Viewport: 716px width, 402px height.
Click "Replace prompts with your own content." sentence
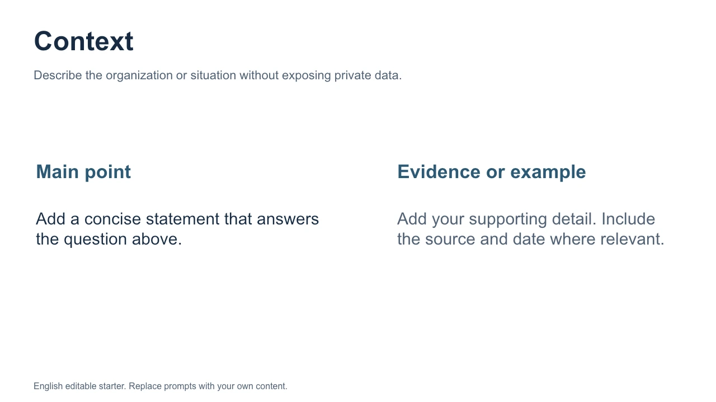tap(208, 386)
